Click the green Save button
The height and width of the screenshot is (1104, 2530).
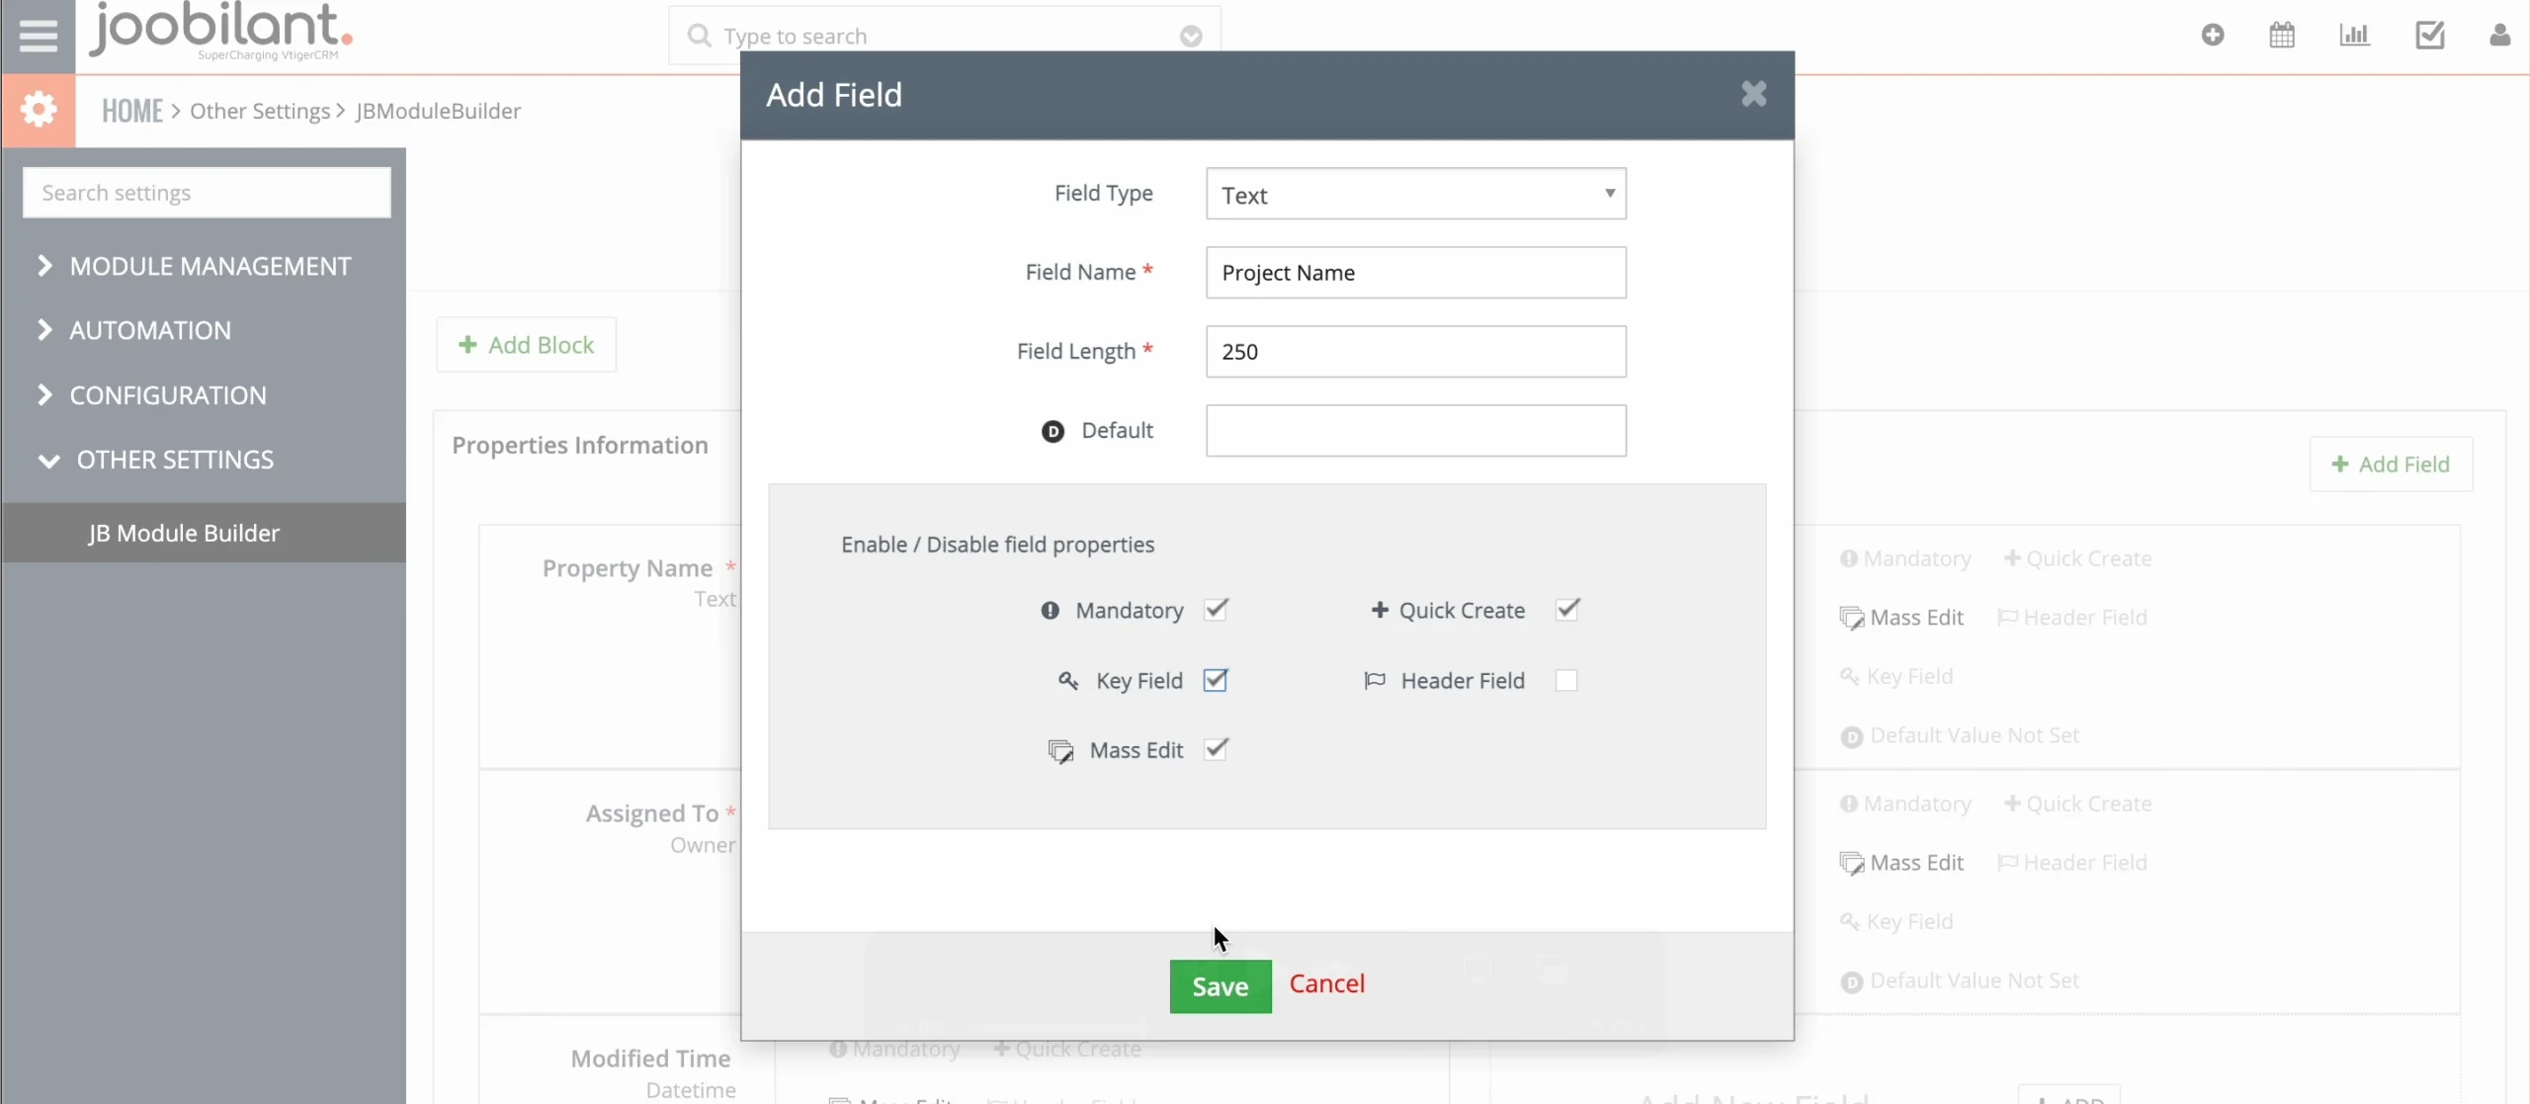[x=1220, y=985]
